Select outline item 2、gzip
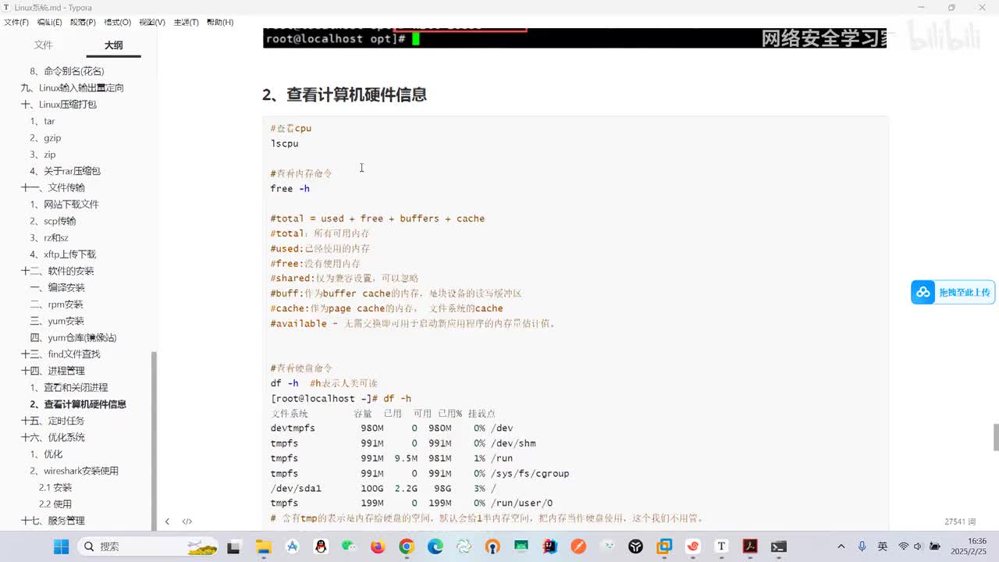This screenshot has height=562, width=999. coord(45,138)
